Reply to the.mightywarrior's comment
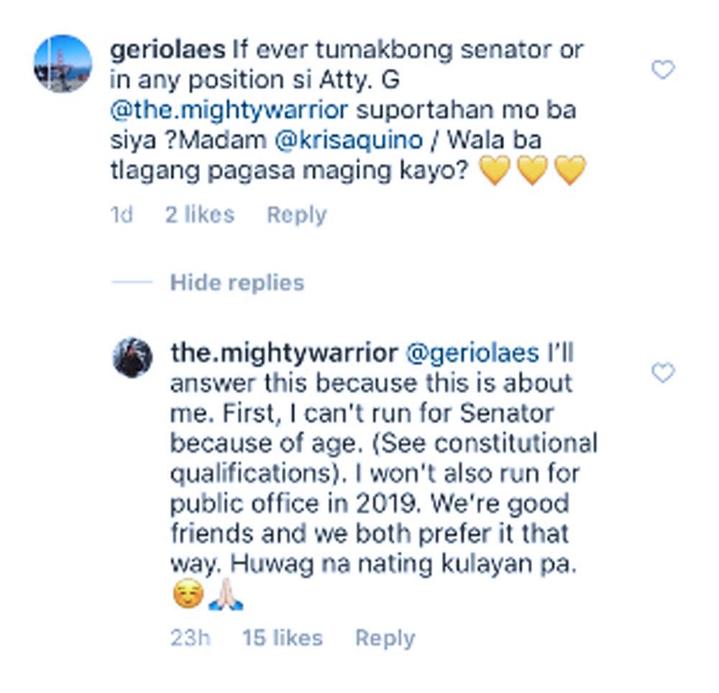Screen dimensions: 719x693 coord(385,638)
